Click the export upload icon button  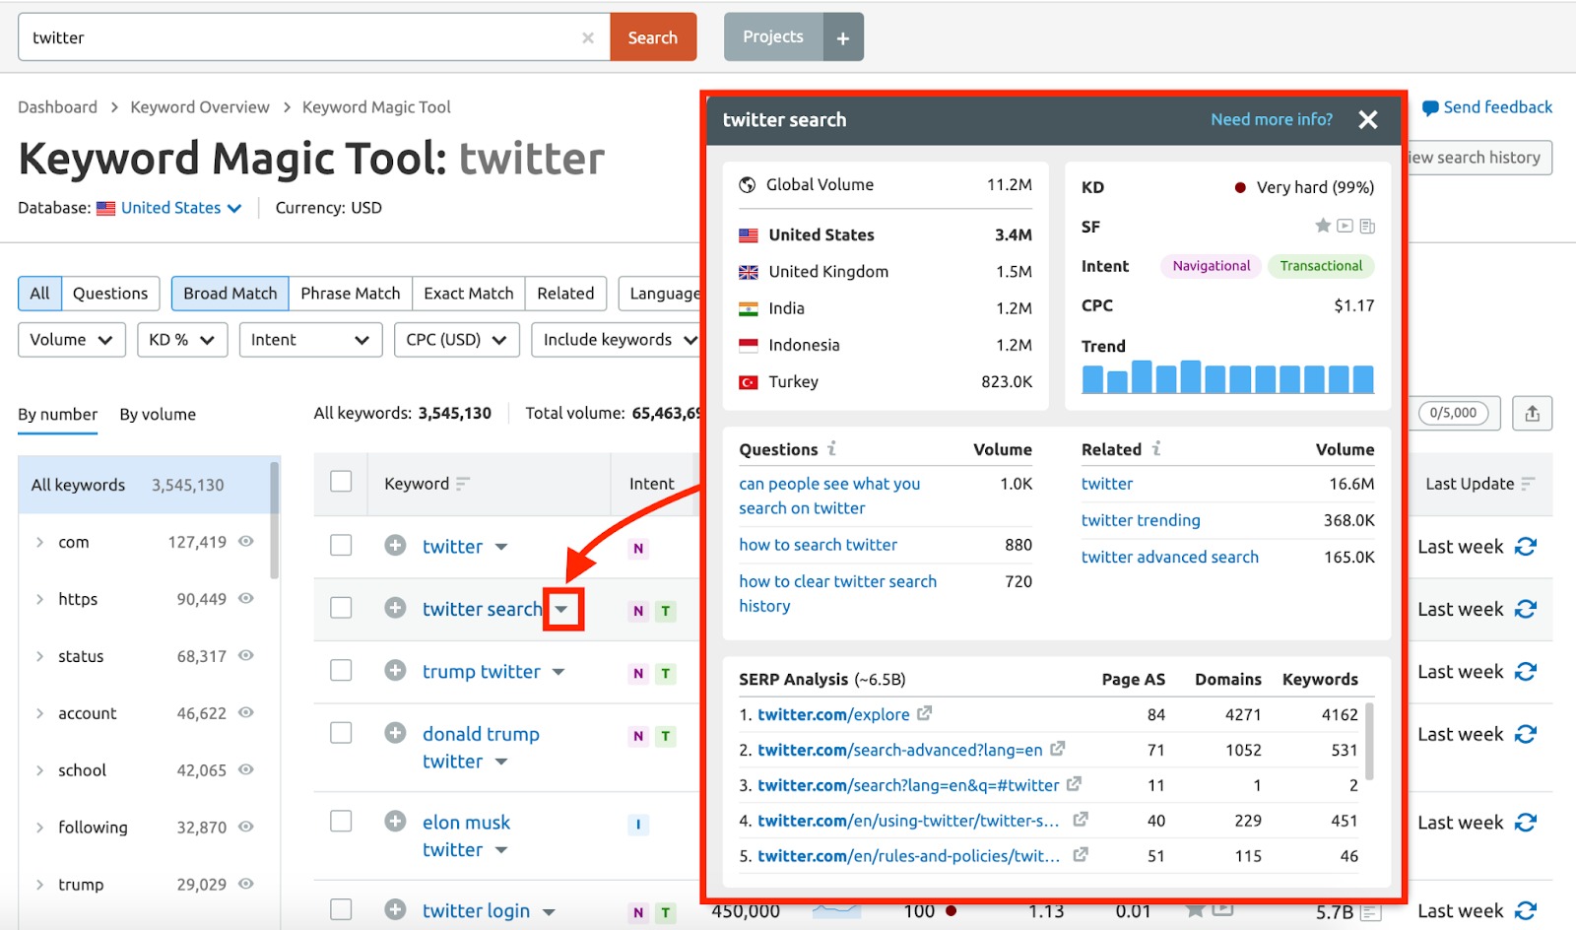[1533, 414]
